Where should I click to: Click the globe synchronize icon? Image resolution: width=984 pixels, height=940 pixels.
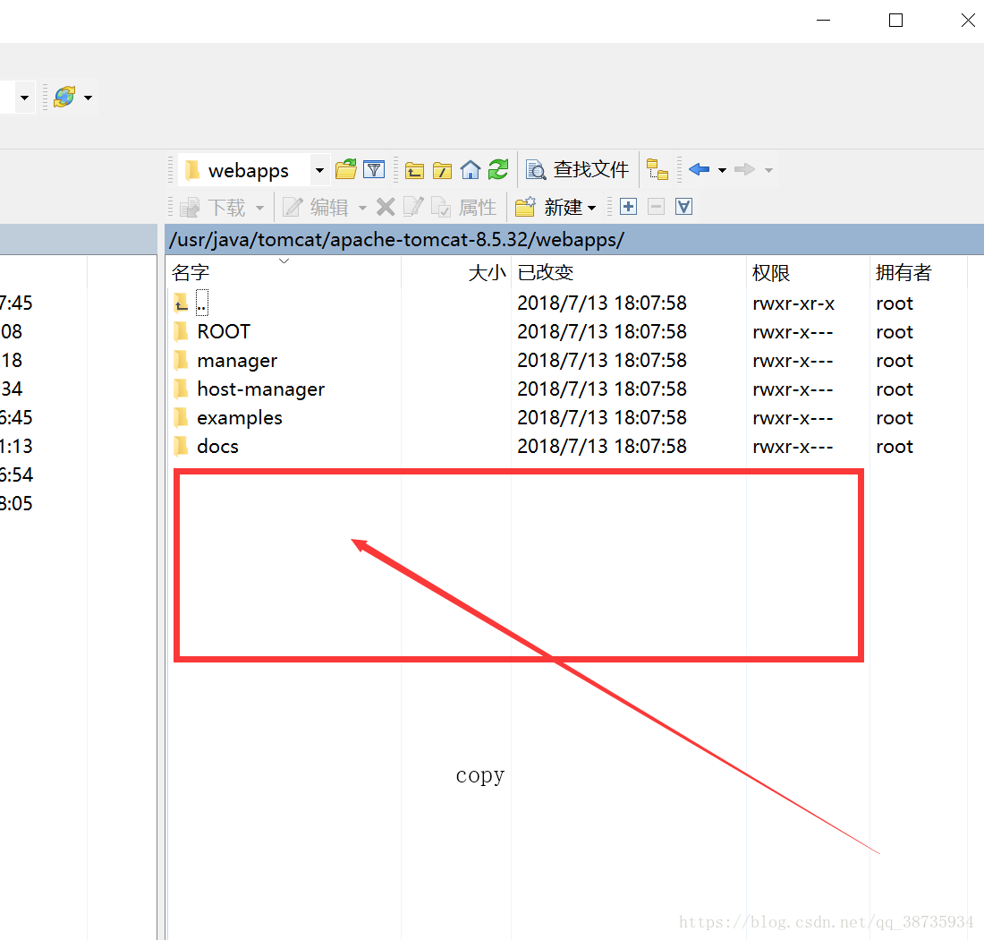(64, 97)
